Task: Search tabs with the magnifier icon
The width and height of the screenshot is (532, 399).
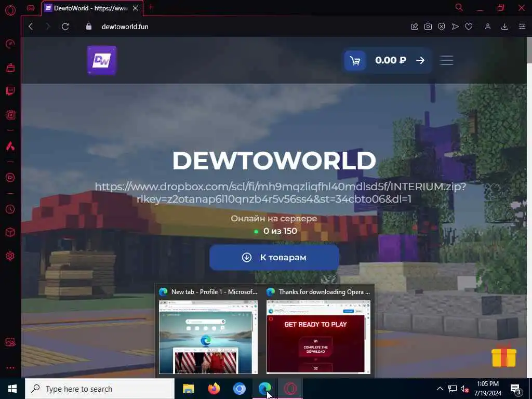Action: (459, 7)
